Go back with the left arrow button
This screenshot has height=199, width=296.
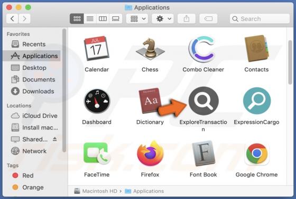13,19
